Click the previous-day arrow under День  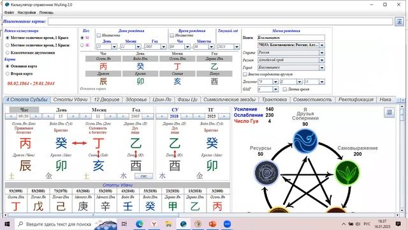[x=48, y=116]
